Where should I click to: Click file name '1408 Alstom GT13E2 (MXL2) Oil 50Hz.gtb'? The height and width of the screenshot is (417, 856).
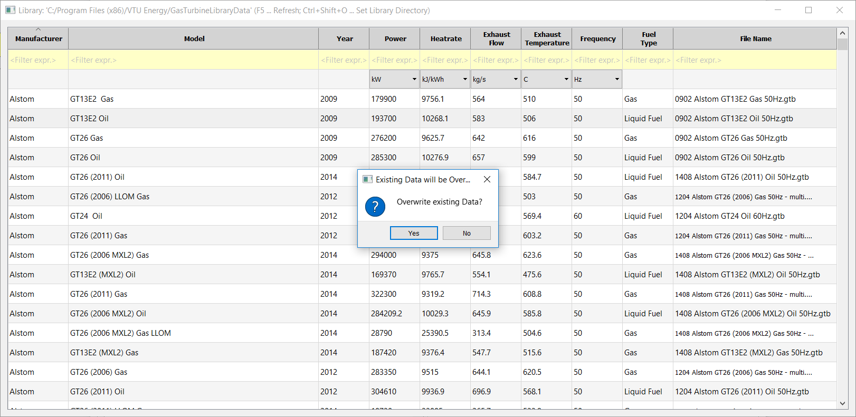pyautogui.click(x=747, y=275)
